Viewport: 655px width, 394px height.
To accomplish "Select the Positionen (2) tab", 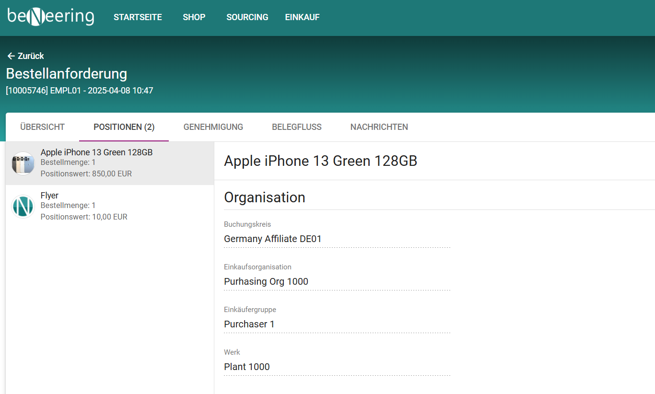I will click(124, 127).
